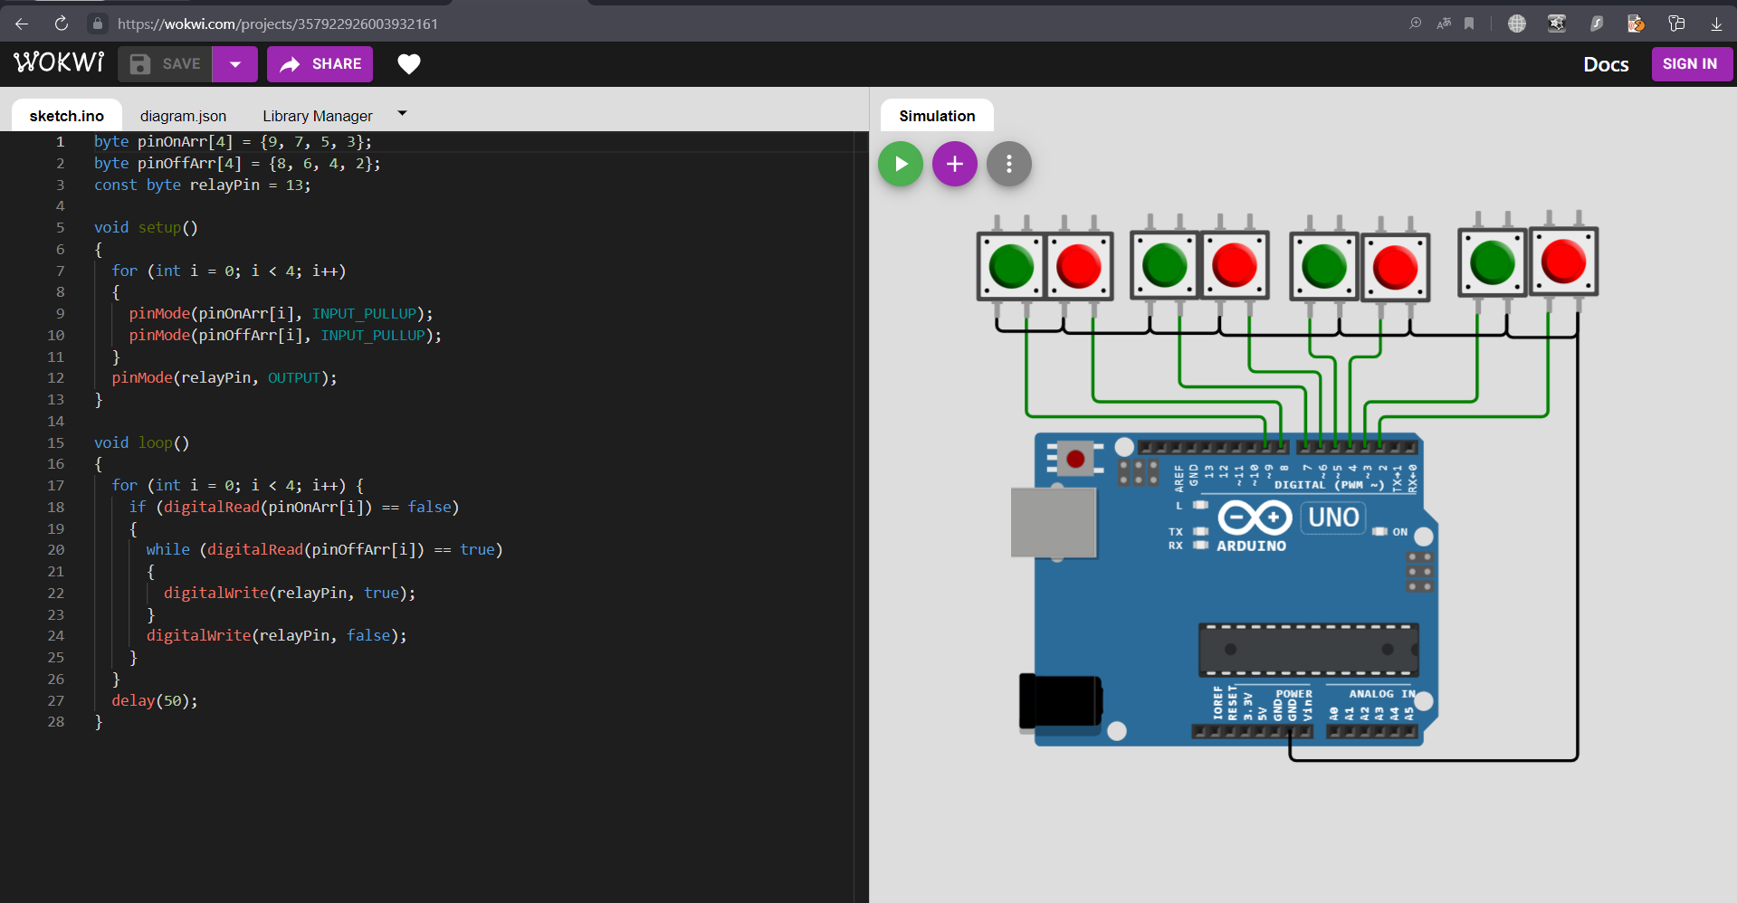The width and height of the screenshot is (1737, 903).
Task: Focus the wokwi.com URL address field
Action: [x=278, y=24]
